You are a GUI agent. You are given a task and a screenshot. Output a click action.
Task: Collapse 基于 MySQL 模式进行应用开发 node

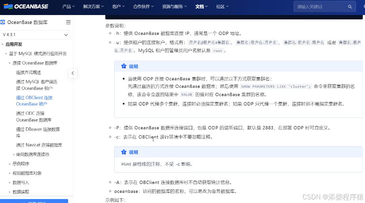pos(6,54)
